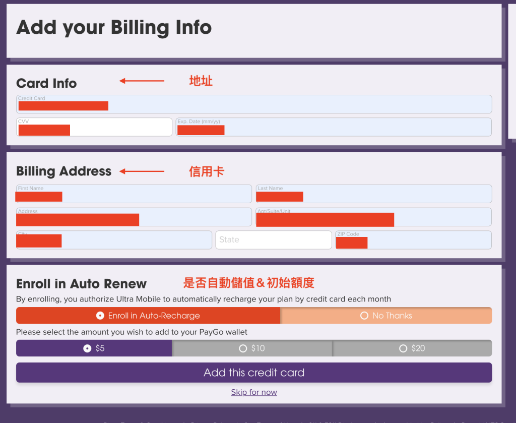The width and height of the screenshot is (516, 423).
Task: Click the Billing Address section heading
Action: click(63, 171)
